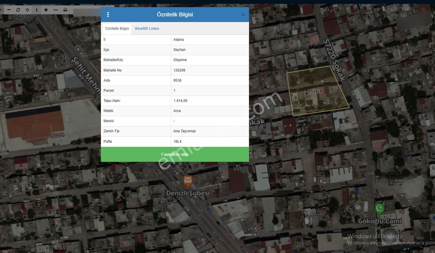Image resolution: width=435 pixels, height=253 pixels.
Task: Click the Tapu Alanı value 1.414,00
Action: [180, 101]
